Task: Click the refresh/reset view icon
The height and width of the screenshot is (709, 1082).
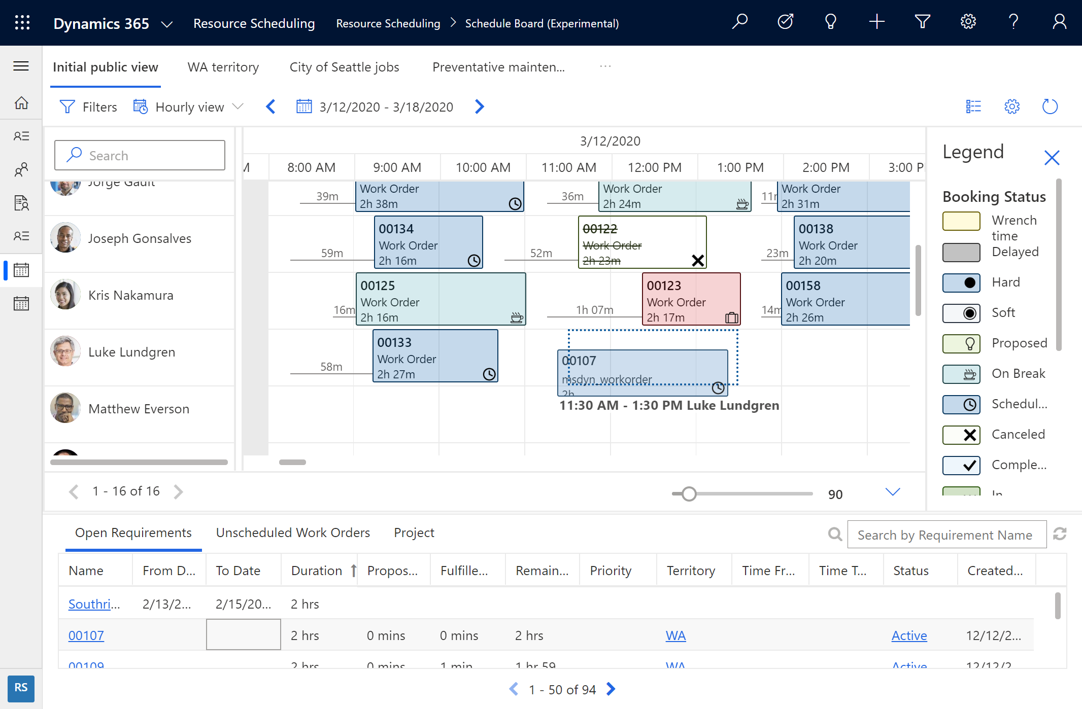Action: pos(1049,107)
